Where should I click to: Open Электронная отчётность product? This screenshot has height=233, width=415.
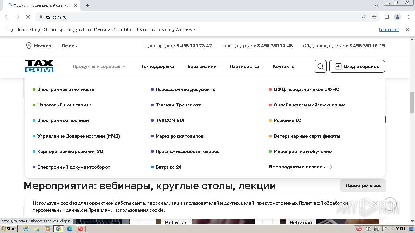pyautogui.click(x=65, y=89)
